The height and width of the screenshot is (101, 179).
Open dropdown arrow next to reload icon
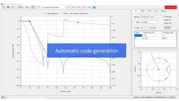pos(15,7)
